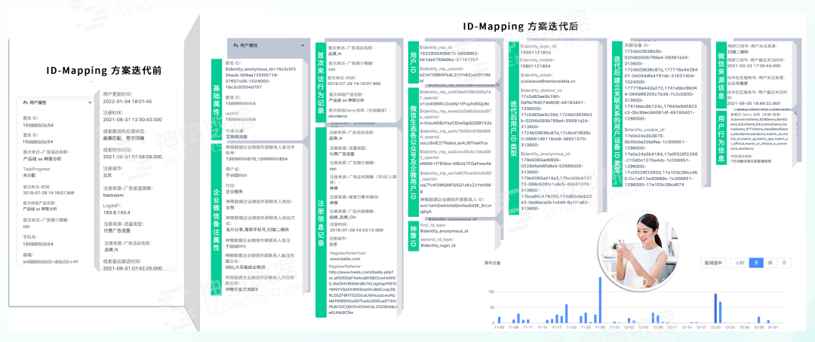Click the 互联网流量 value under 行业从属
This screenshot has width=815, height=342.
pyautogui.click(x=236, y=136)
